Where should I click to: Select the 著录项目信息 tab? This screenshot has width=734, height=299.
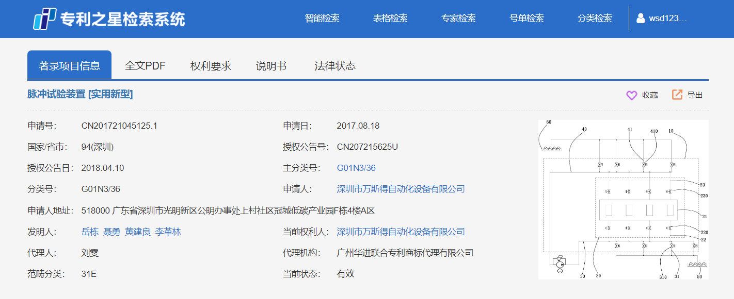click(x=69, y=65)
